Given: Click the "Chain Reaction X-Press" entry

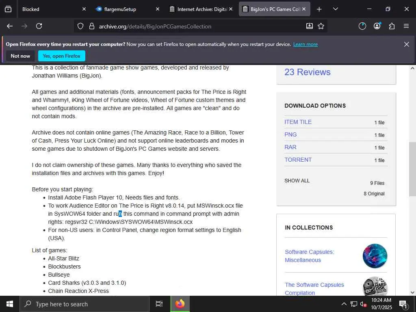Looking at the screenshot, I should click(x=78, y=291).
